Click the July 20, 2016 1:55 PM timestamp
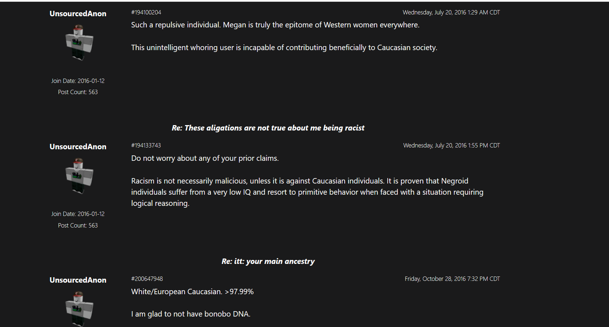The height and width of the screenshot is (327, 609). click(451, 145)
